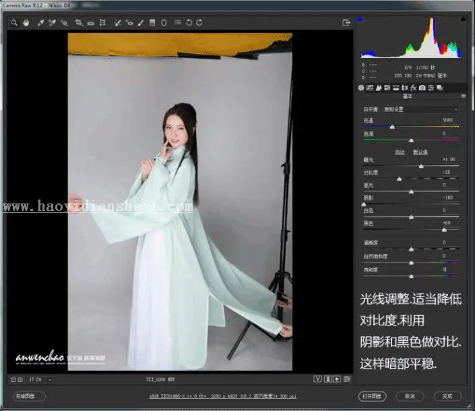The image size is (475, 411).
Task: Select the Spot Removal tool
Action: [117, 23]
